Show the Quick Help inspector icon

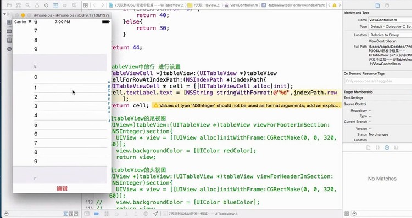pyautogui.click(x=387, y=5)
